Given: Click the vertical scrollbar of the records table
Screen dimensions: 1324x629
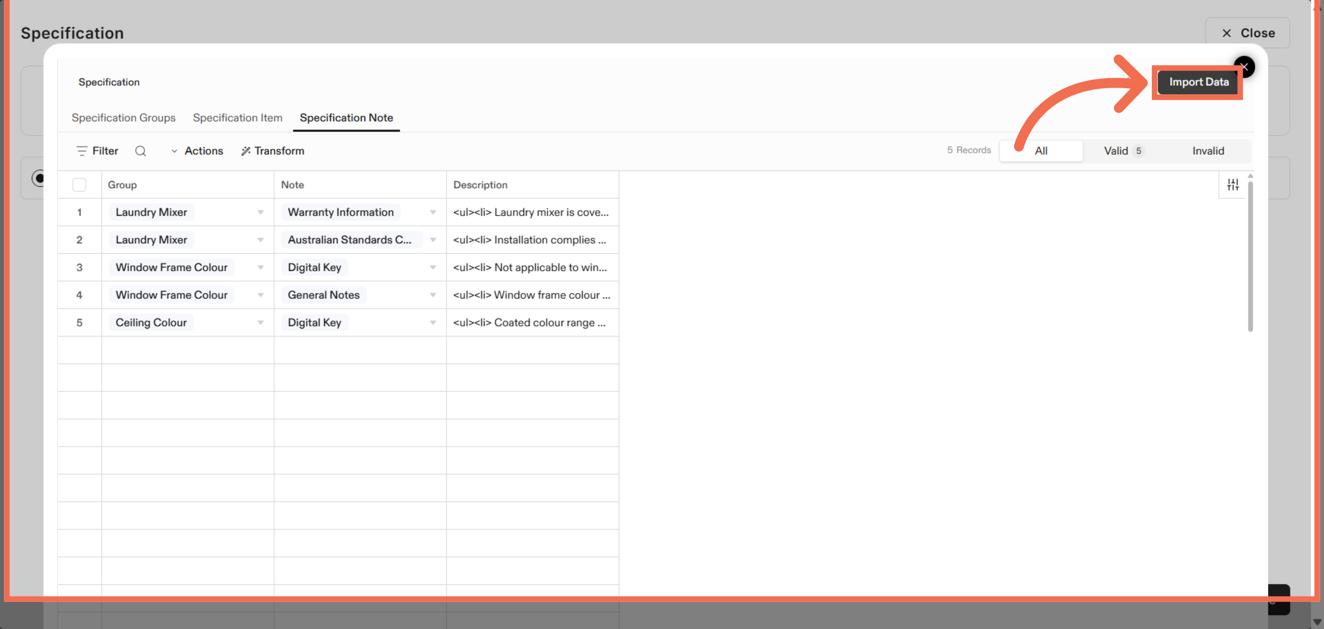Looking at the screenshot, I should 1251,254.
